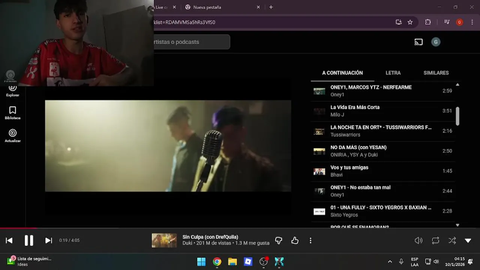The width and height of the screenshot is (480, 270).
Task: Click the search songs, artists or podcasts field
Action: [192, 42]
